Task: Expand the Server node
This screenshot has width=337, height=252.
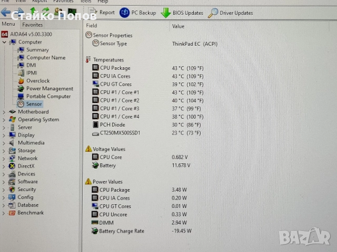Action: tap(4, 128)
